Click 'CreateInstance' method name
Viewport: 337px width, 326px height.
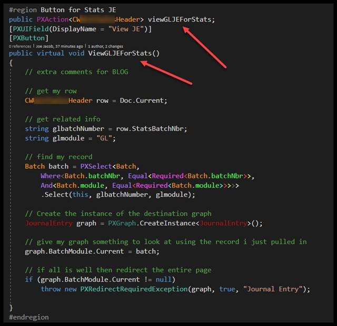(167, 223)
